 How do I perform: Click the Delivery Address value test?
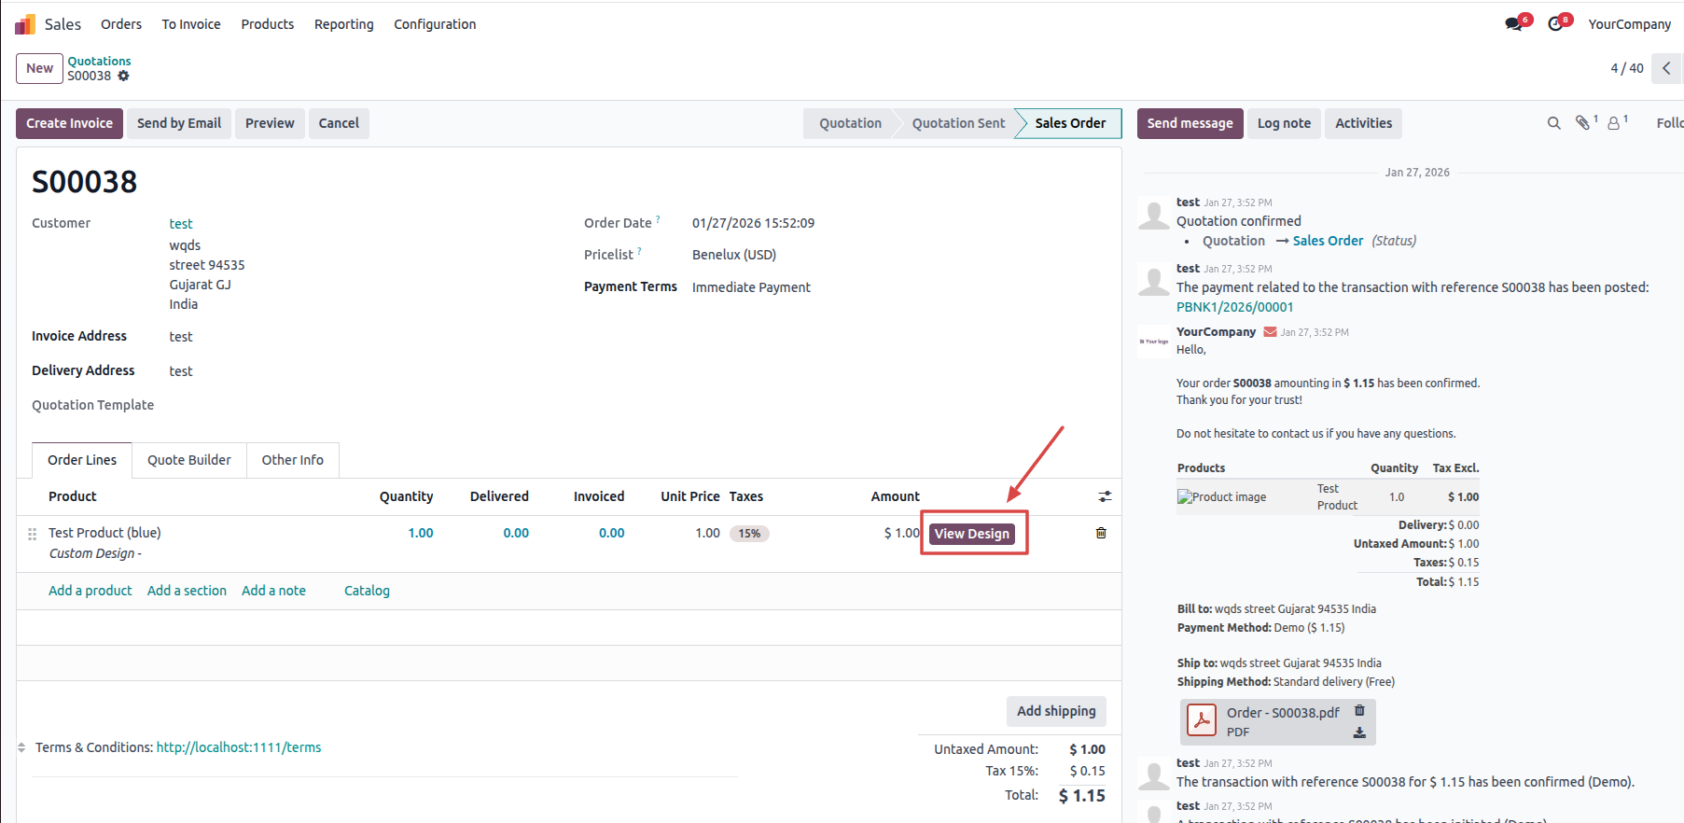(181, 371)
